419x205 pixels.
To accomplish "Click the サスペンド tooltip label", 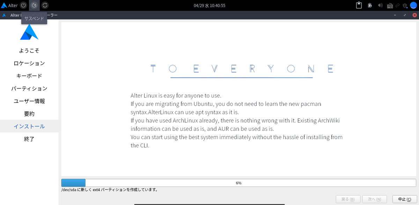I will pyautogui.click(x=34, y=18).
